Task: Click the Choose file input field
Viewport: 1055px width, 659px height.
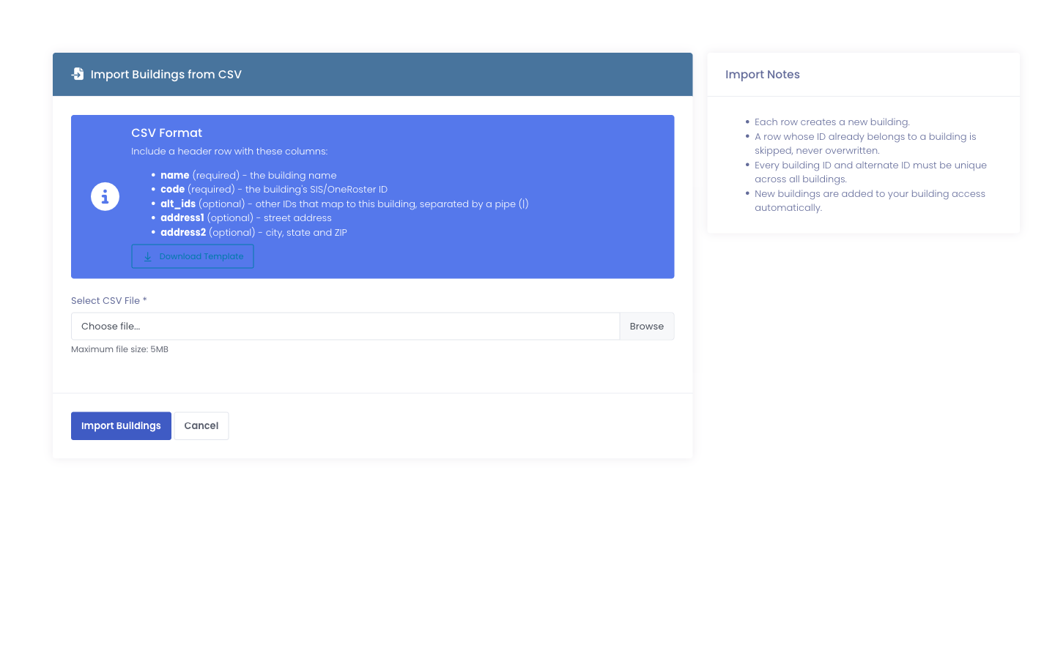Action: point(345,327)
